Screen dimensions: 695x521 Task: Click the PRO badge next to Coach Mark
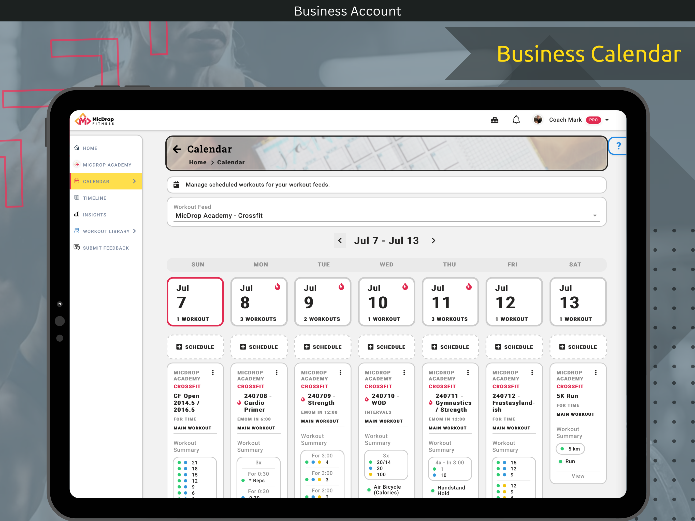593,120
